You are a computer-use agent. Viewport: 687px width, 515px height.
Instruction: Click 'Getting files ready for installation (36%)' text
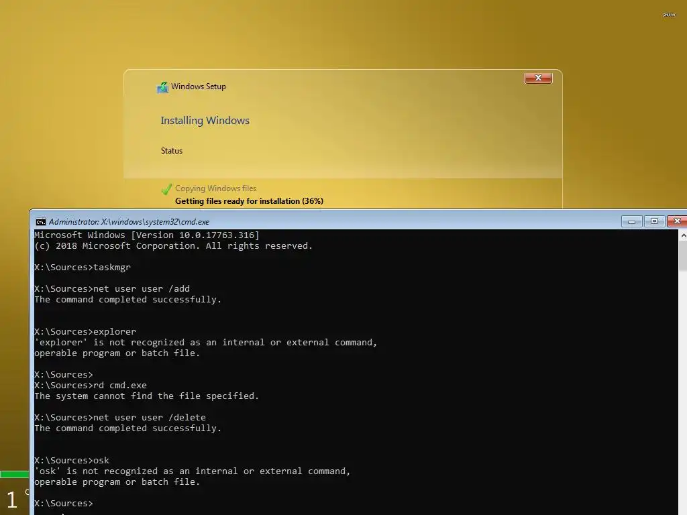coord(249,201)
